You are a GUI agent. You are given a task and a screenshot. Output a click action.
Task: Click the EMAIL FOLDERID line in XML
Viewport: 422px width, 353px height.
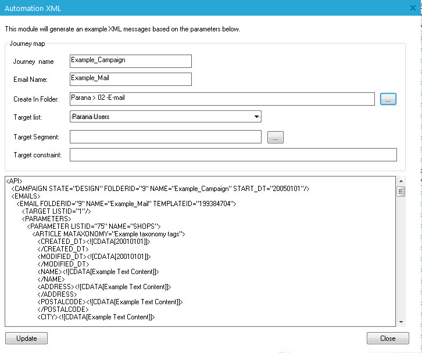click(126, 204)
